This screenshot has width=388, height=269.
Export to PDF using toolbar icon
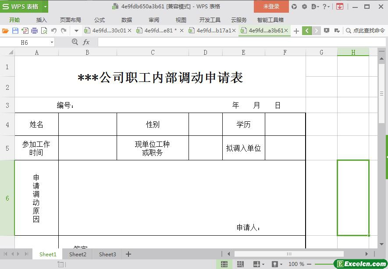[25, 31]
